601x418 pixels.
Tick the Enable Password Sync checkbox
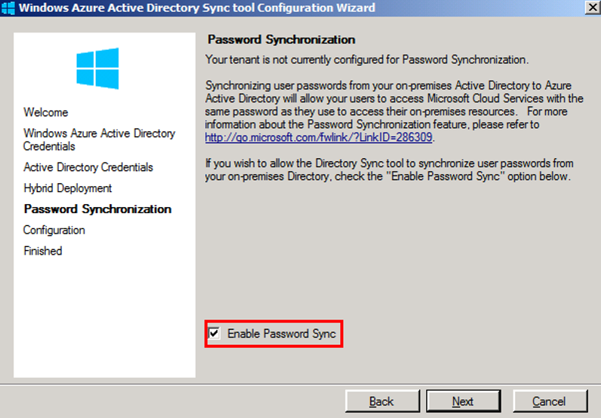(x=215, y=333)
